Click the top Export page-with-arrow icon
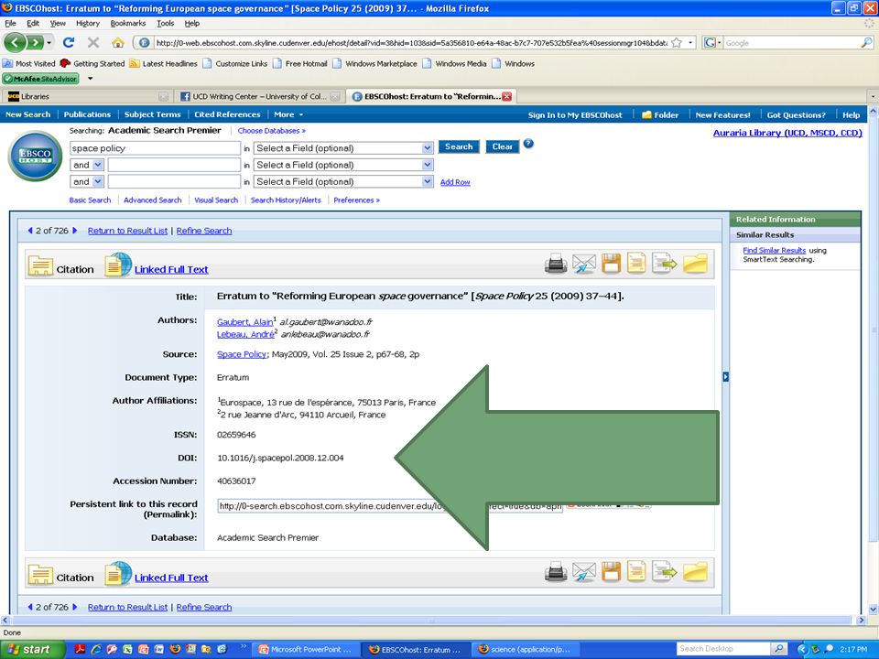This screenshot has width=879, height=659. pos(665,264)
